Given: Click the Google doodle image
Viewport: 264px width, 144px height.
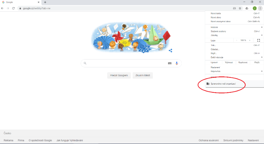Looking at the screenshot, I should (131, 38).
